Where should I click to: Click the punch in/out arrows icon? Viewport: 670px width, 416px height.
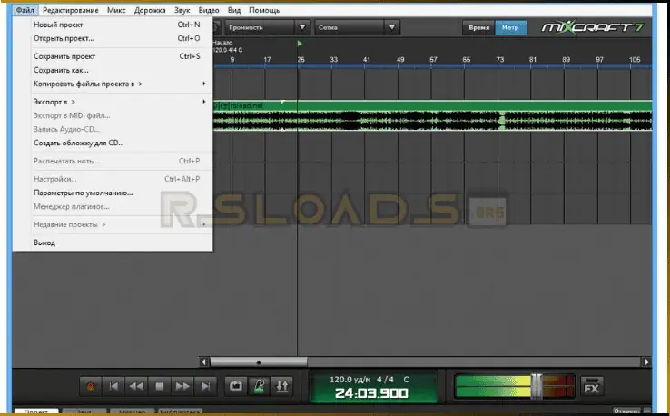pos(281,386)
